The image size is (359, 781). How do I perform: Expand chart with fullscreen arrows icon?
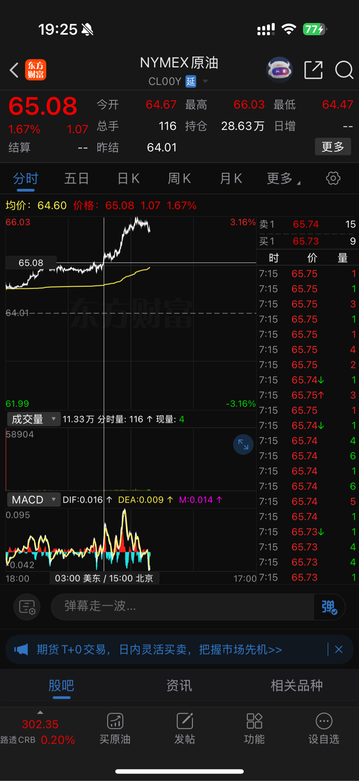click(243, 444)
